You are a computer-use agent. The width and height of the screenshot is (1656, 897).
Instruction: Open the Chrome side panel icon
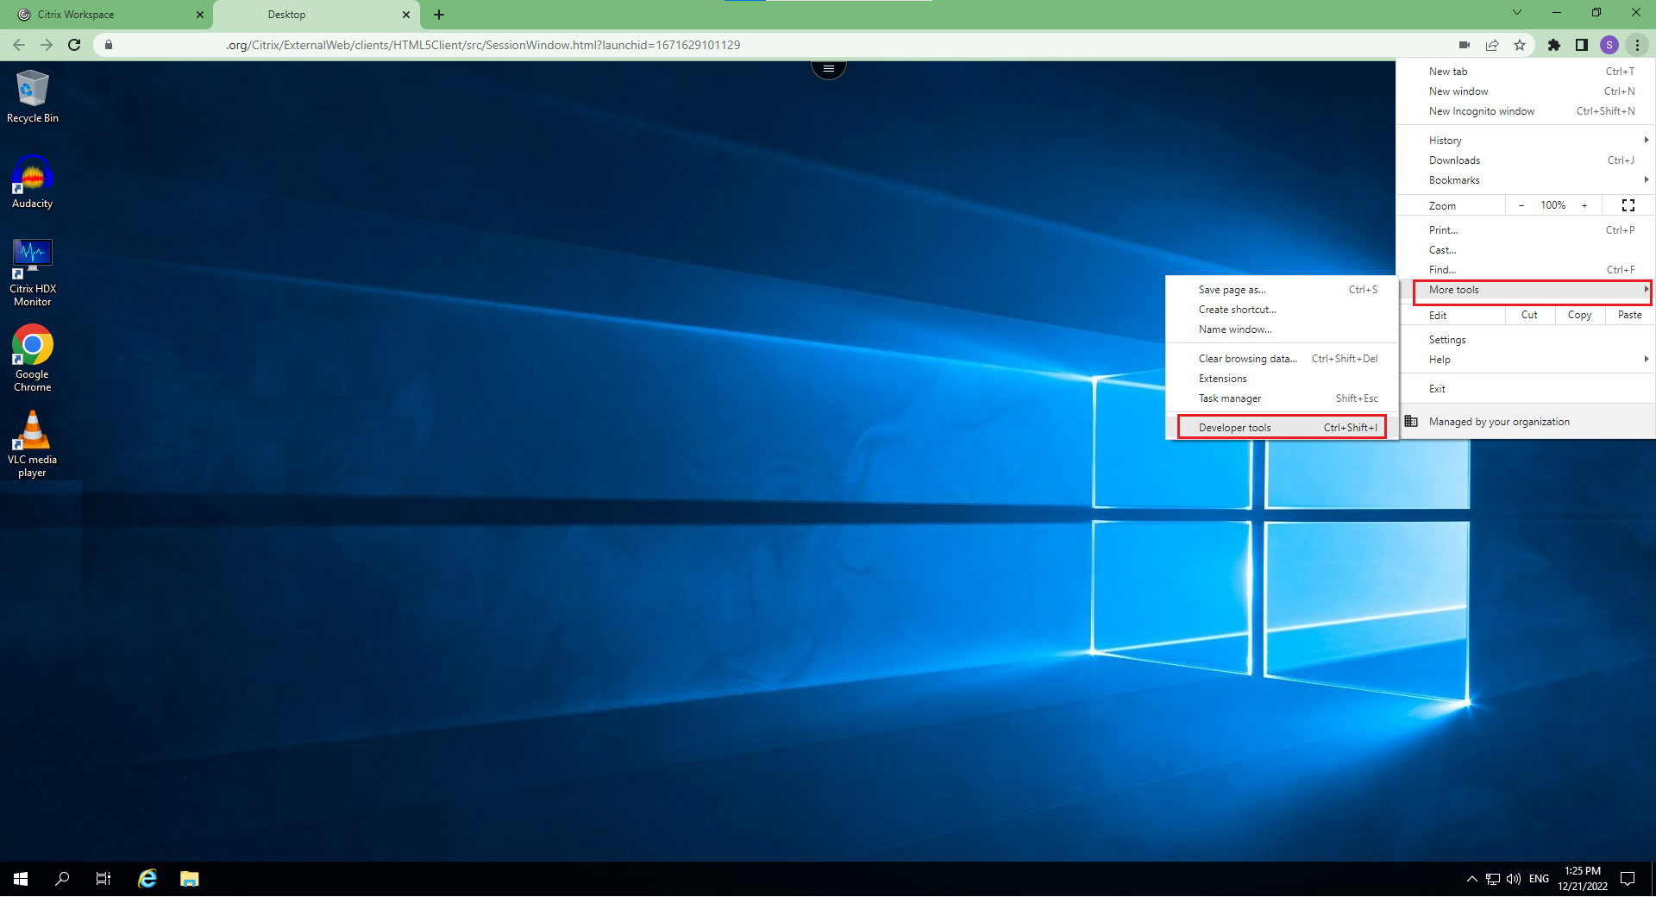point(1581,45)
